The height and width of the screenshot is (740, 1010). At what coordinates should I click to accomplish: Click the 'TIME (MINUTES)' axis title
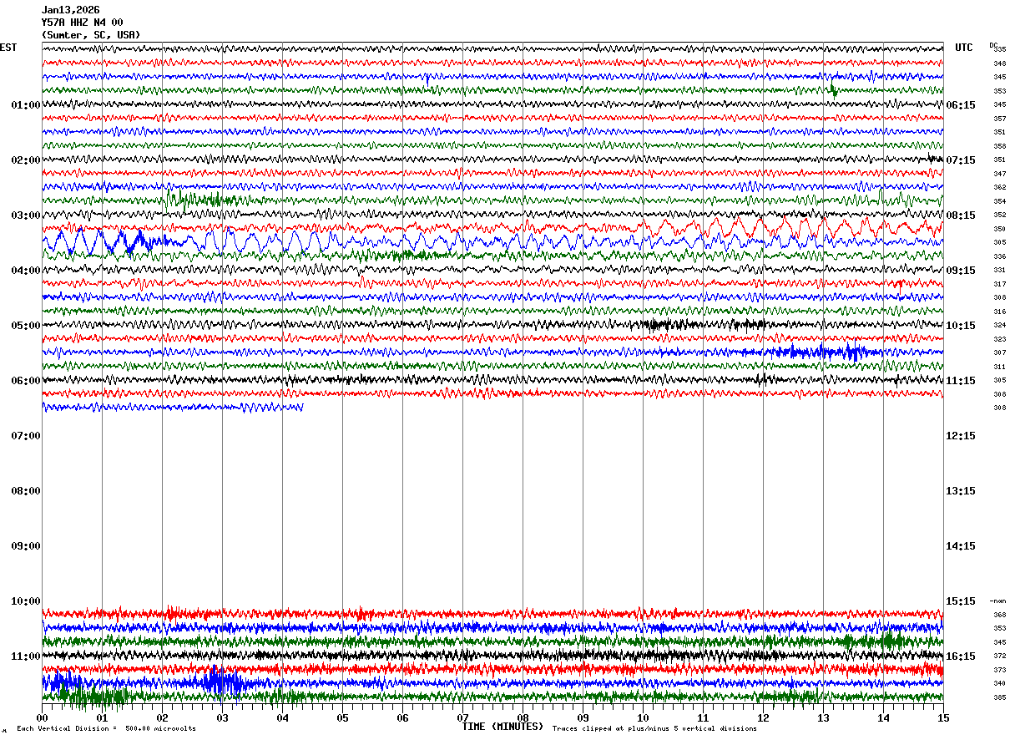pos(502,727)
